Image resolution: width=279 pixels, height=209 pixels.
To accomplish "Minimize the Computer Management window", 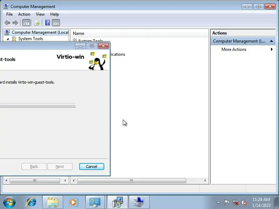I will [x=247, y=7].
